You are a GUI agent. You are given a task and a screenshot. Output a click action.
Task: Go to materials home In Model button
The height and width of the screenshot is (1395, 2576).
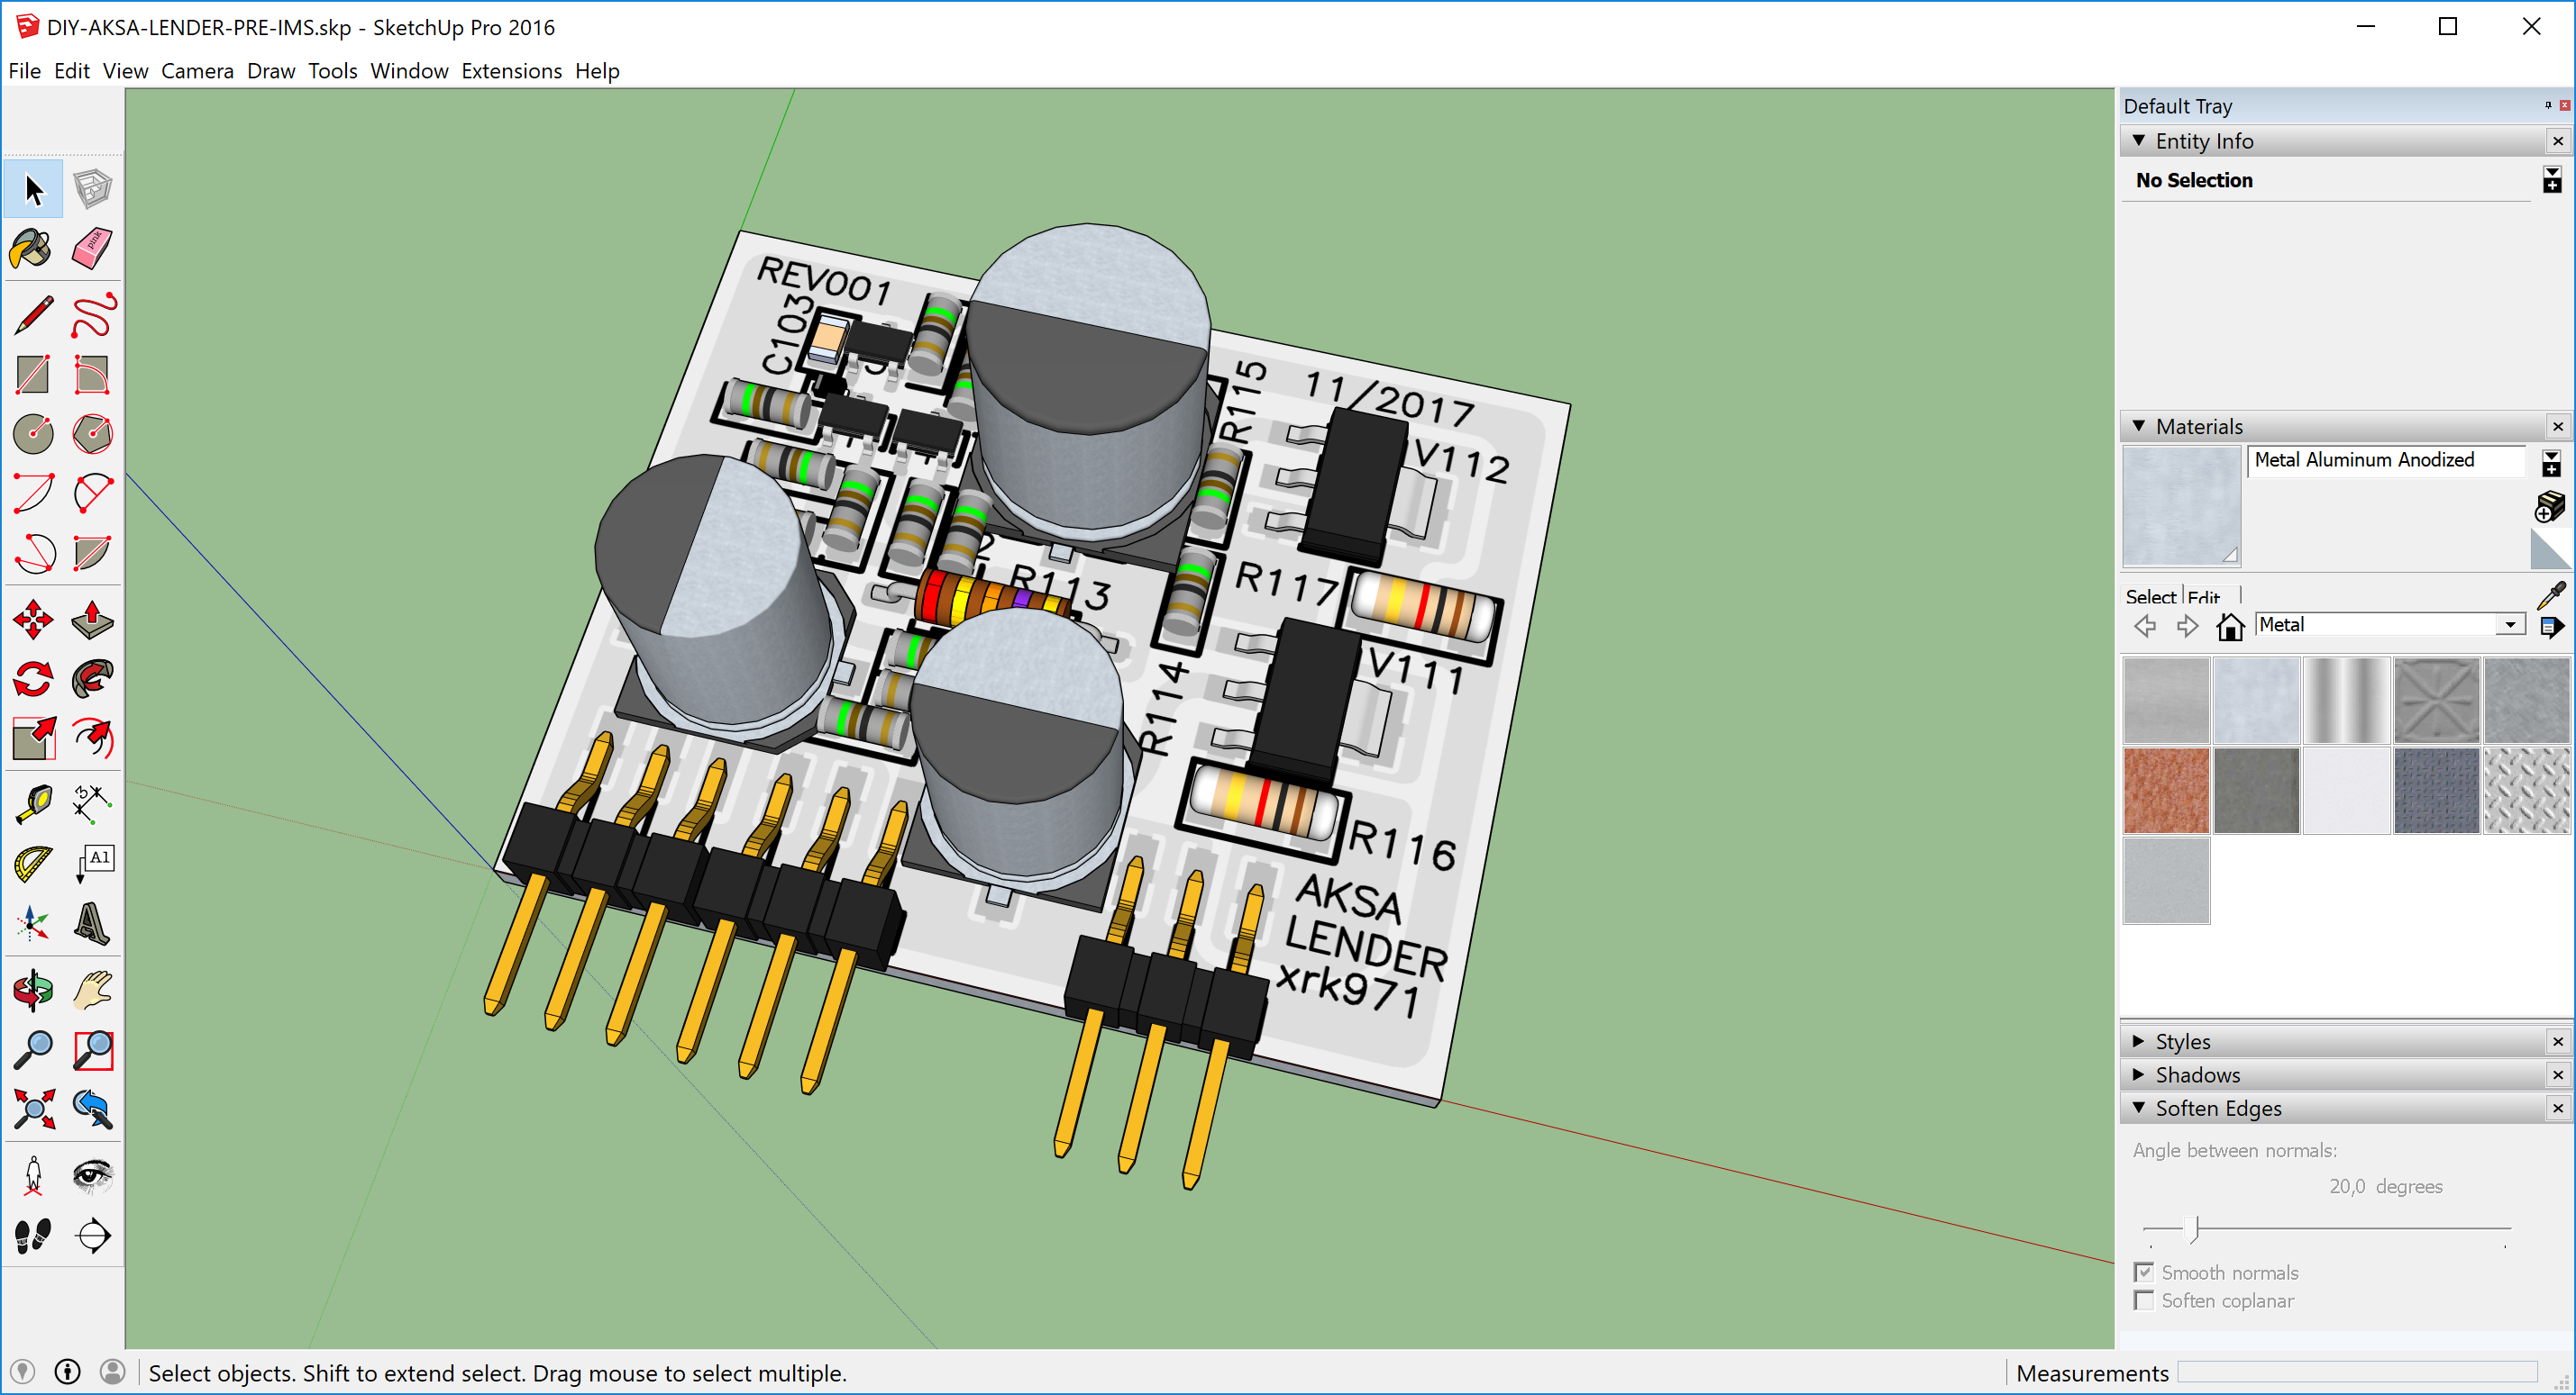tap(2230, 627)
